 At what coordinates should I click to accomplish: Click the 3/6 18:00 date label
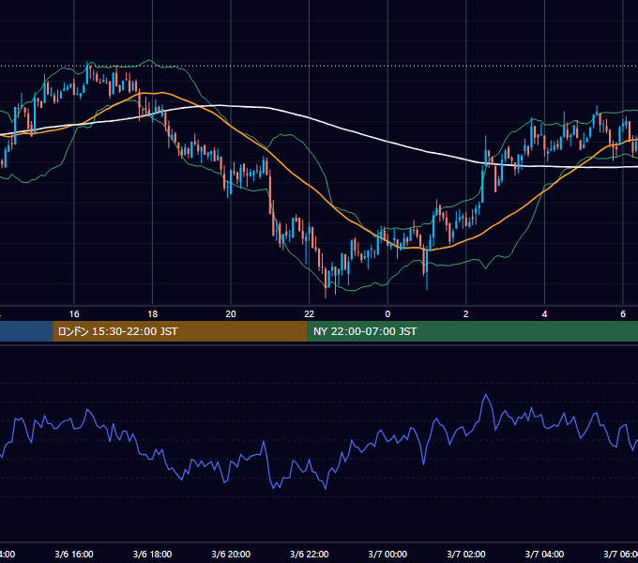click(153, 554)
